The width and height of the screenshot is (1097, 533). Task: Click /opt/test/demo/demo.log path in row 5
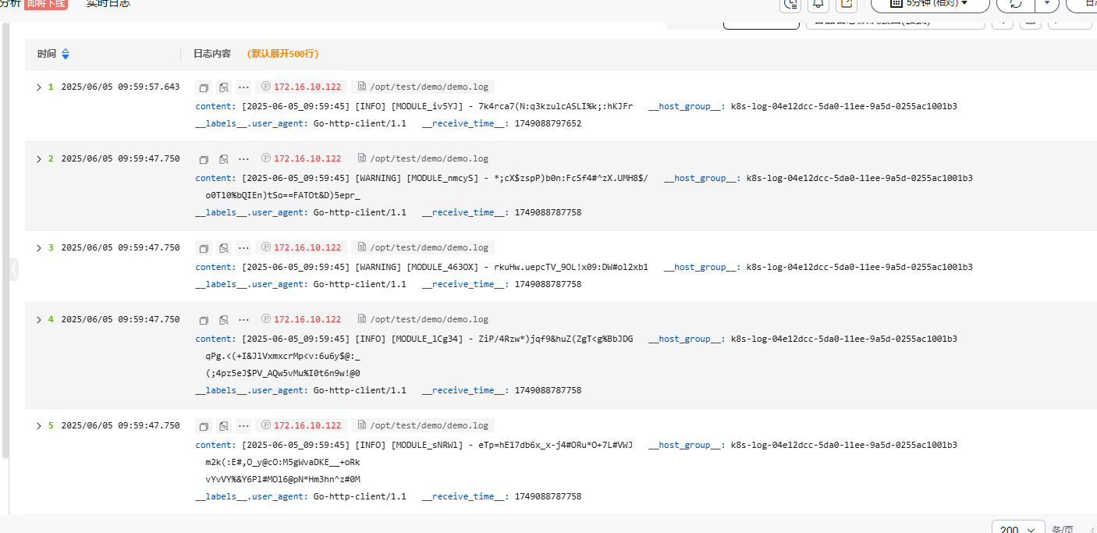point(429,426)
